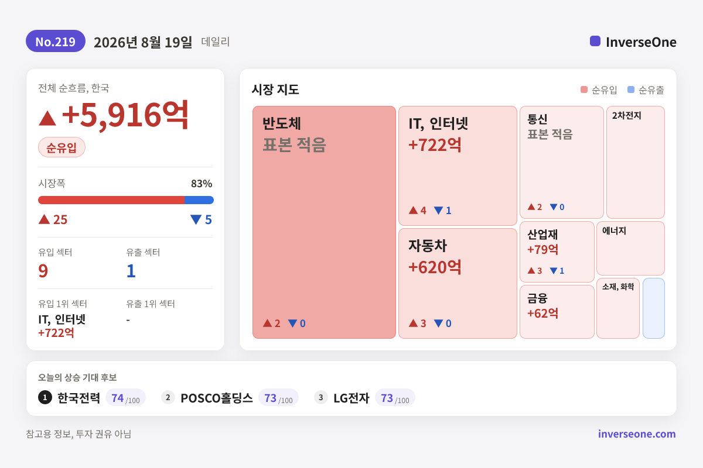Select the 소재, 화학 treemap tile
Image resolution: width=703 pixels, height=468 pixels.
[618, 308]
